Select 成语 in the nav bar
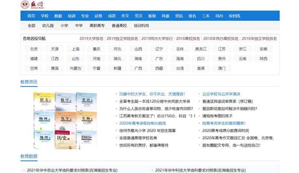This screenshot has width=299, height=173. point(112,16)
